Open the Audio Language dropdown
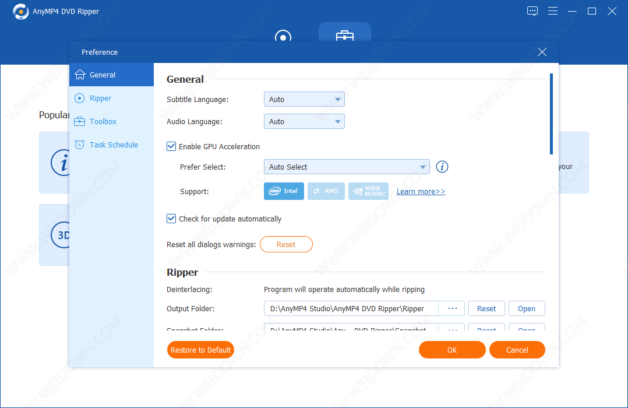Screen dimensions: 628x408 304,121
